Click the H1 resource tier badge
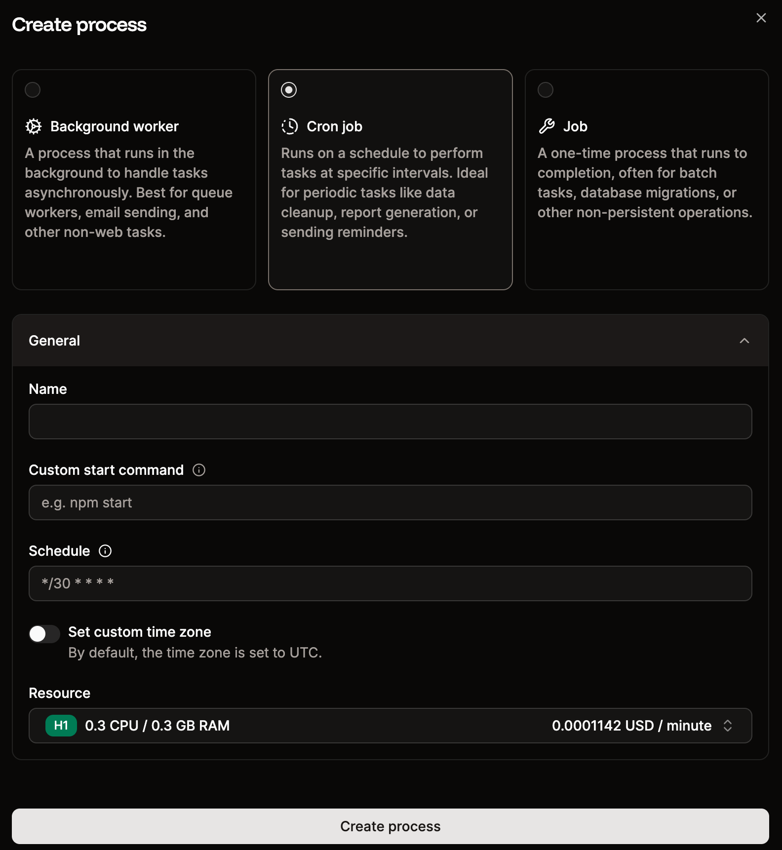782x850 pixels. 61,726
